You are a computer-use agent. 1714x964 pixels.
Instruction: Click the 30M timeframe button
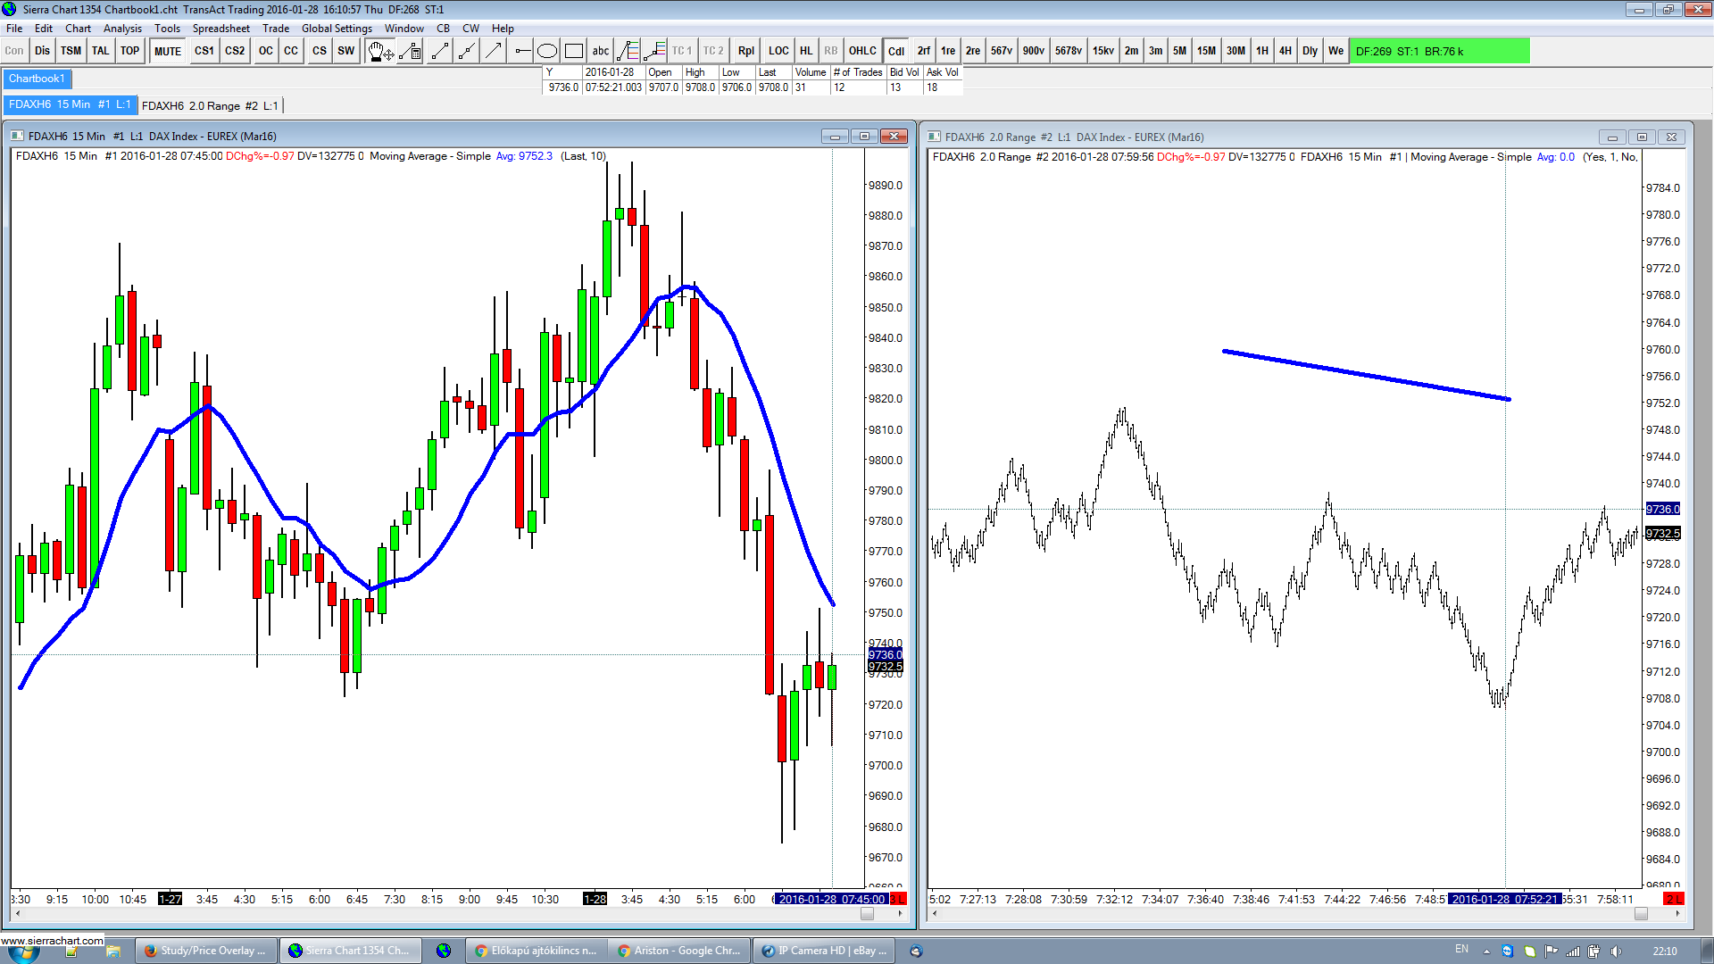[1236, 51]
